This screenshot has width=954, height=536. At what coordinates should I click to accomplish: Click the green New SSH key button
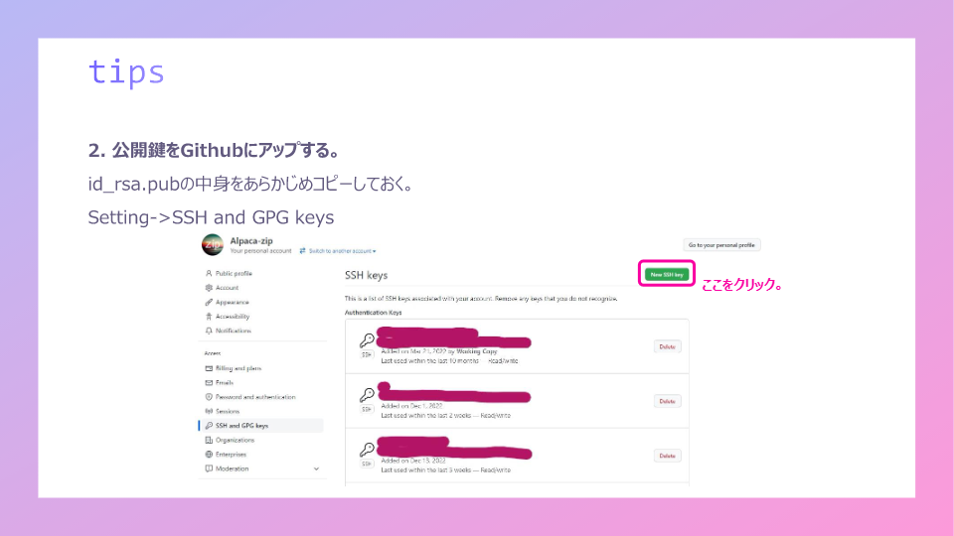pyautogui.click(x=667, y=275)
